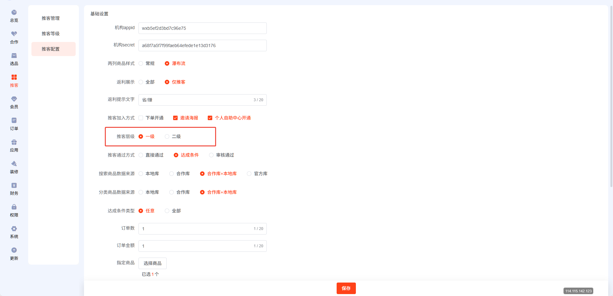Open the 订单 orders icon
Image resolution: width=613 pixels, height=296 pixels.
click(14, 120)
